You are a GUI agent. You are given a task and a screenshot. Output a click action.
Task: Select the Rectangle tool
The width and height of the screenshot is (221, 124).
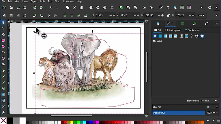(3, 41)
